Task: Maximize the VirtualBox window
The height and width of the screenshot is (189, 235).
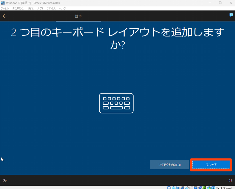Action: coord(220,3)
